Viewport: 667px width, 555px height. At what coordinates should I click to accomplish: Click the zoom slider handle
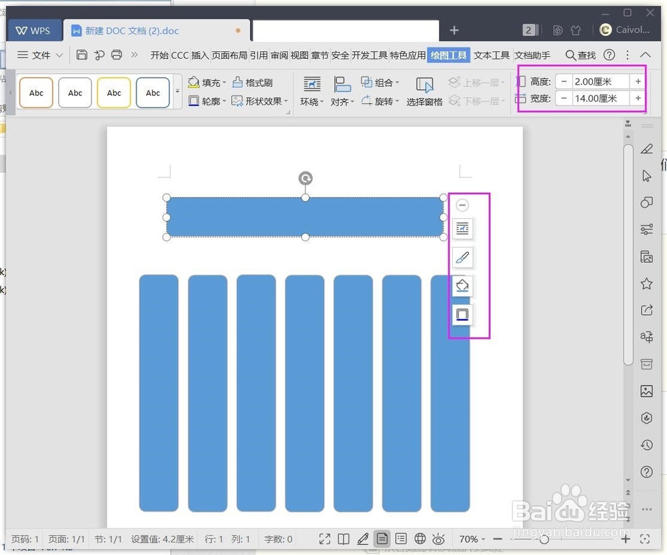click(x=544, y=539)
